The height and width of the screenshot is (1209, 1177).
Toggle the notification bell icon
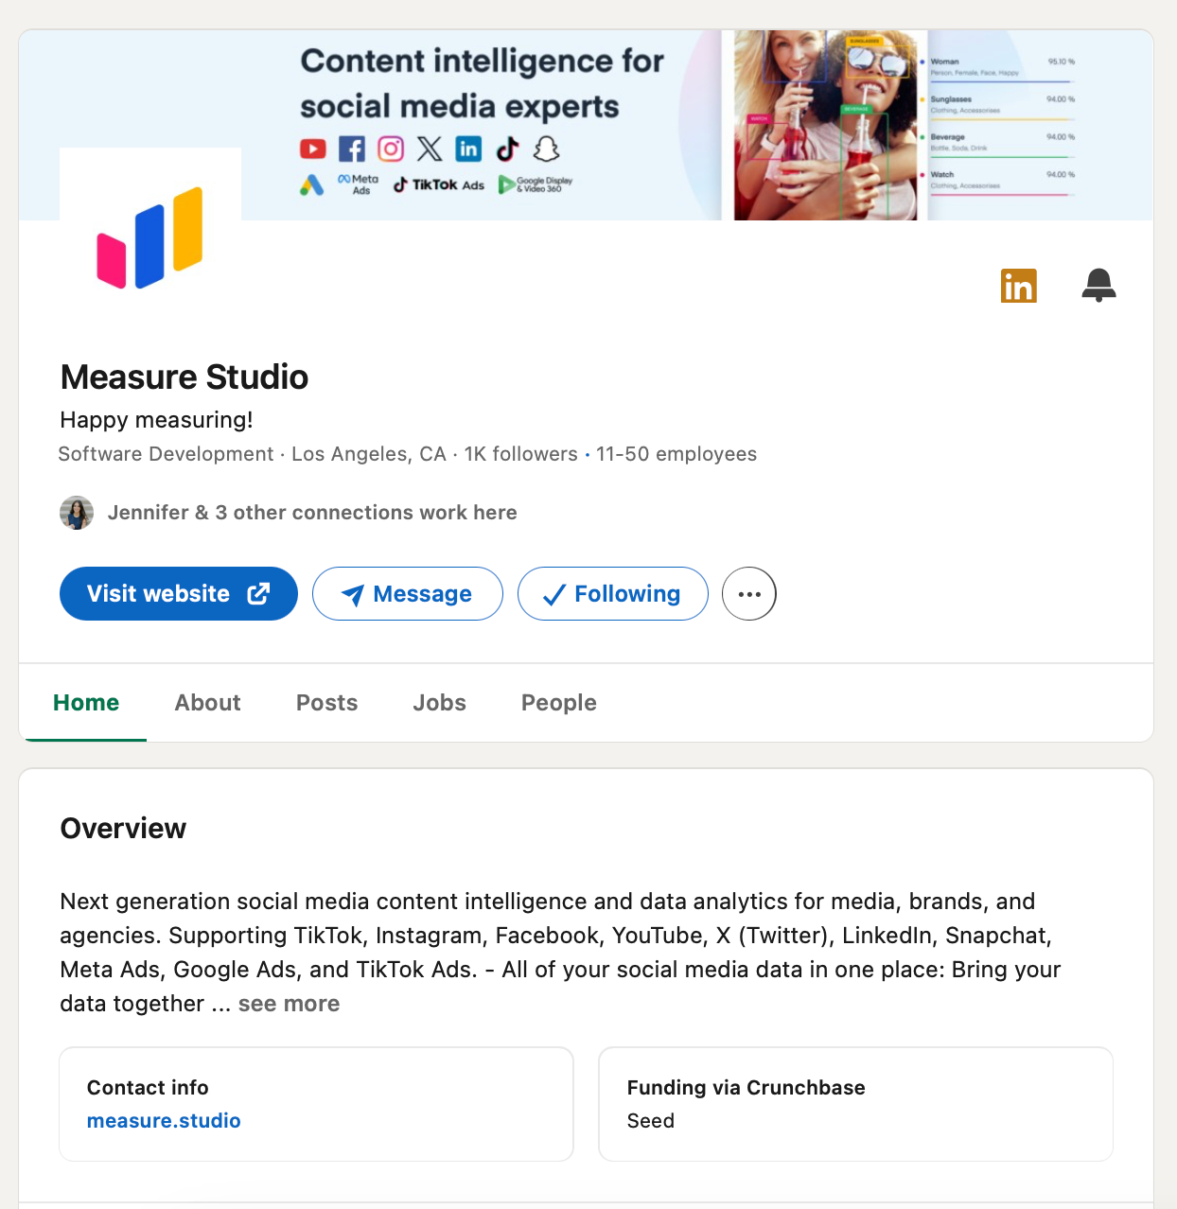(x=1098, y=285)
